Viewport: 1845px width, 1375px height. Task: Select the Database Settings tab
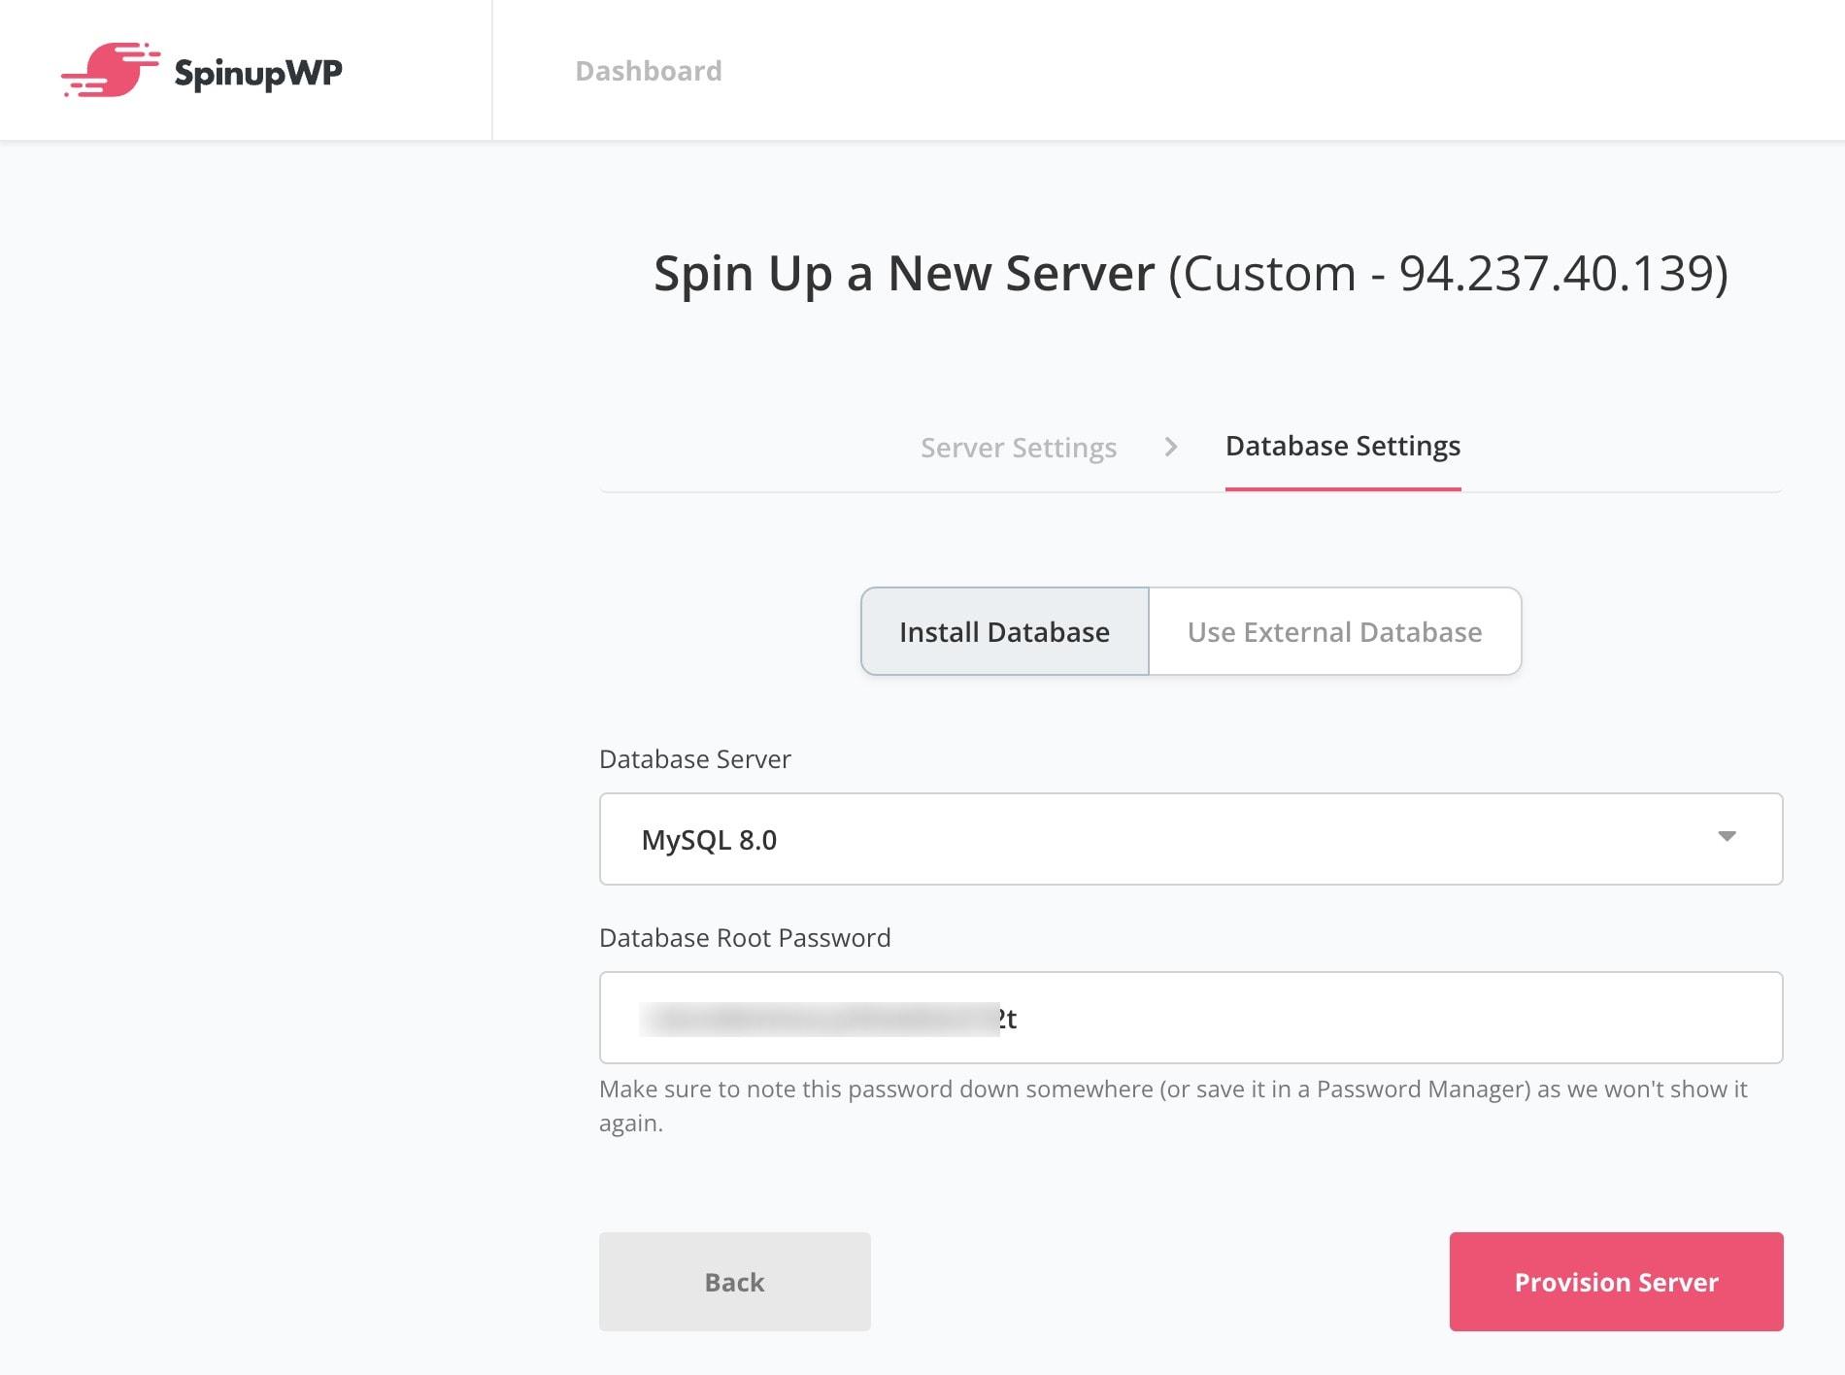[1343, 446]
